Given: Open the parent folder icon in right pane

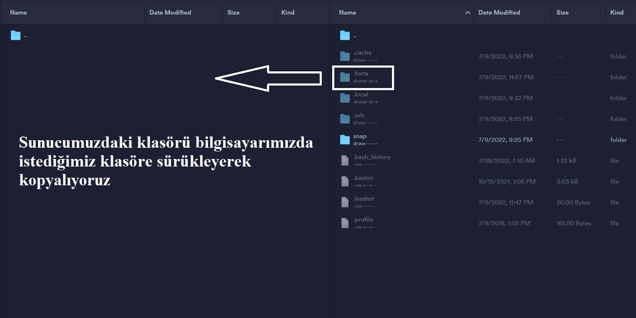Looking at the screenshot, I should [345, 35].
